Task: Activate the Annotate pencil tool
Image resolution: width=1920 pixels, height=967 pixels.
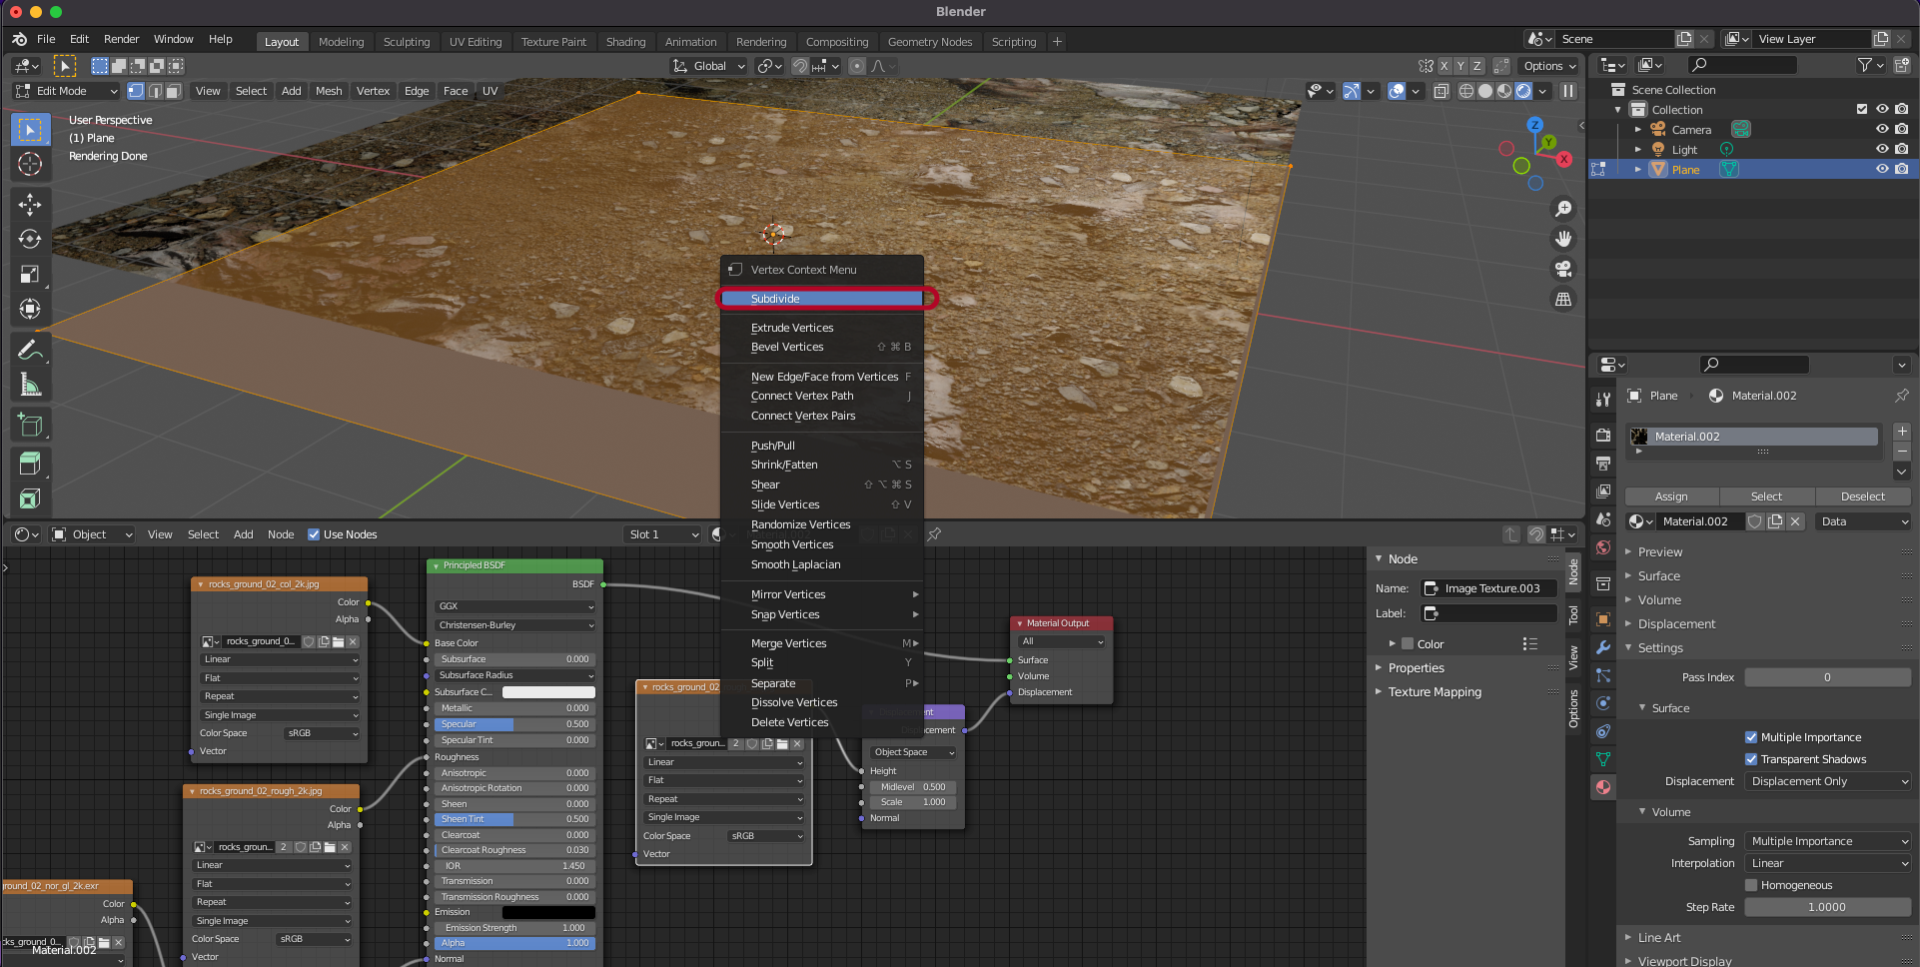Action: point(30,350)
